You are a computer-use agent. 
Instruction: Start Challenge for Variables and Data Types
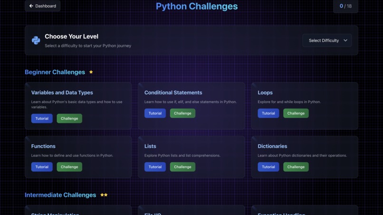pos(69,118)
